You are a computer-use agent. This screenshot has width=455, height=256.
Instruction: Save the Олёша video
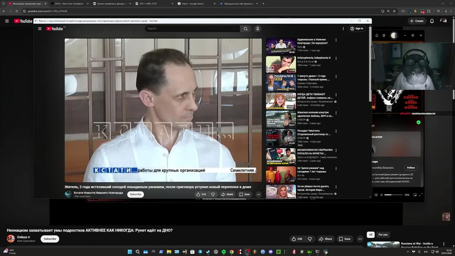click(344, 239)
